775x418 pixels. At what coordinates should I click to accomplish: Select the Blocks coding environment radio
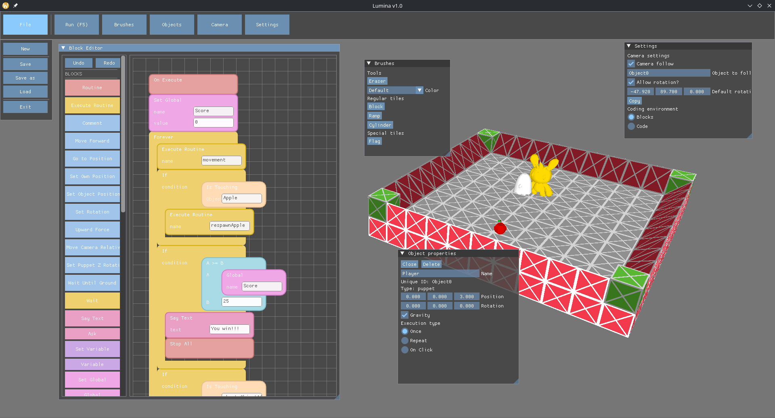click(631, 117)
